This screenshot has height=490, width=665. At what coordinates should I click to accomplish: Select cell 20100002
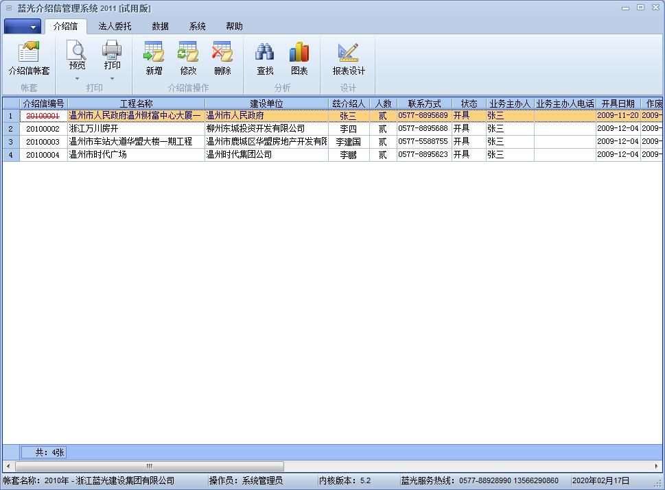43,129
